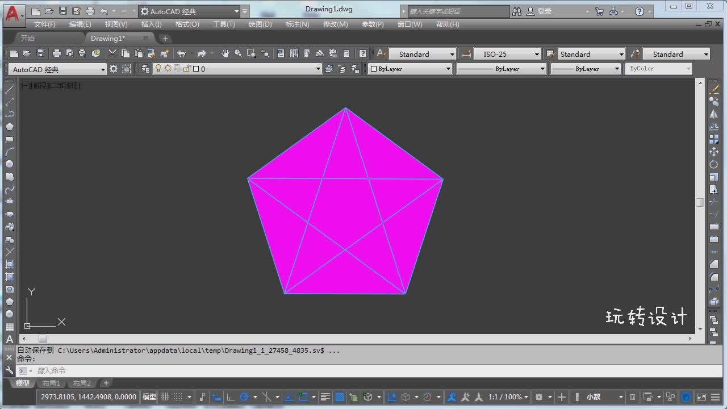Open the ByLayer linetype dropdown
Image resolution: width=727 pixels, height=409 pixels.
pos(502,69)
